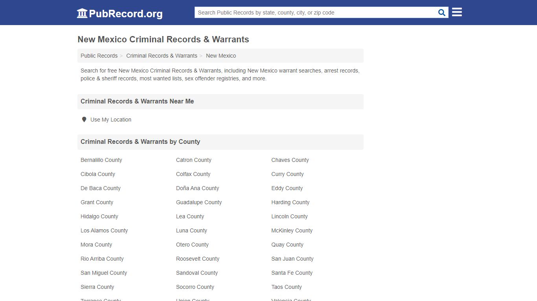Click Use My Location link
This screenshot has width=537, height=301.
[111, 120]
